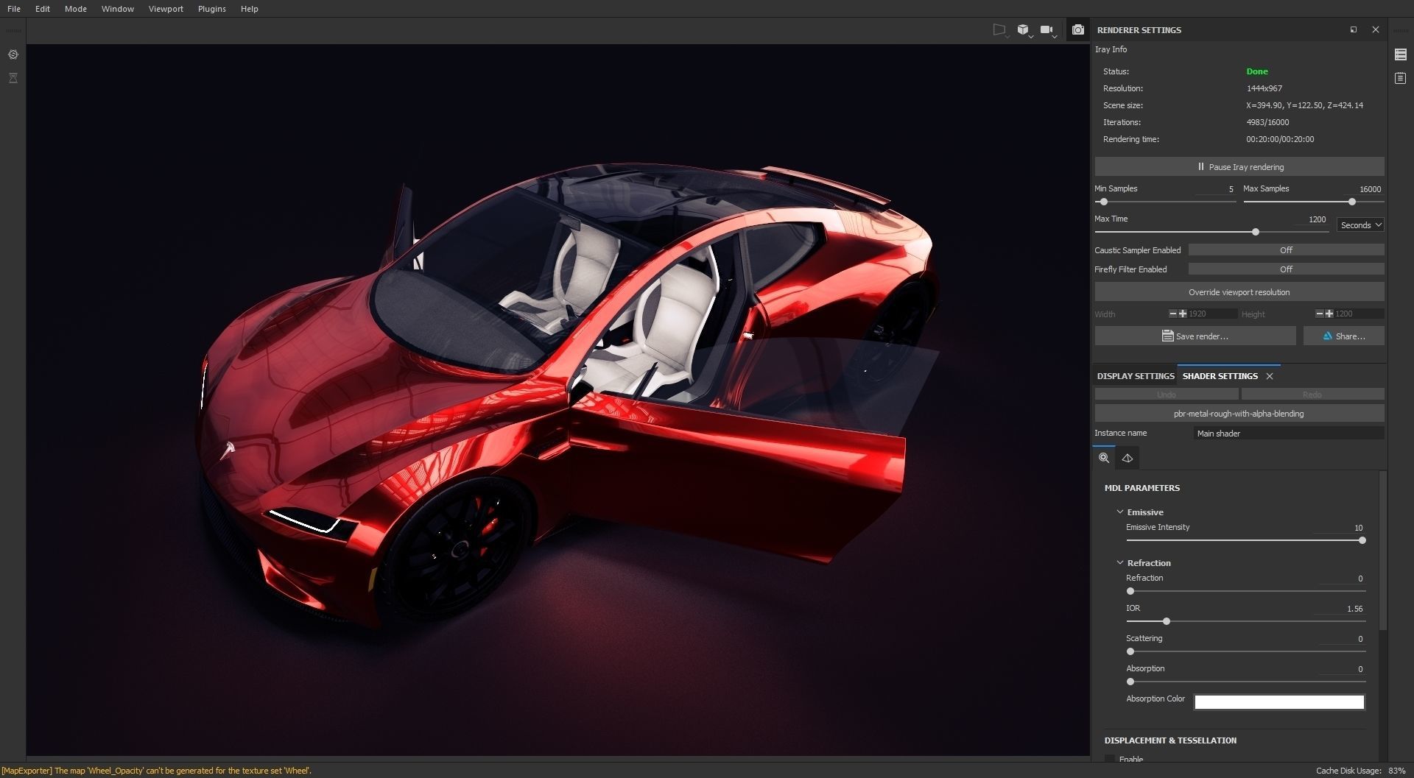Click the Max Samples slider handle
Viewport: 1414px width, 778px height.
point(1352,202)
